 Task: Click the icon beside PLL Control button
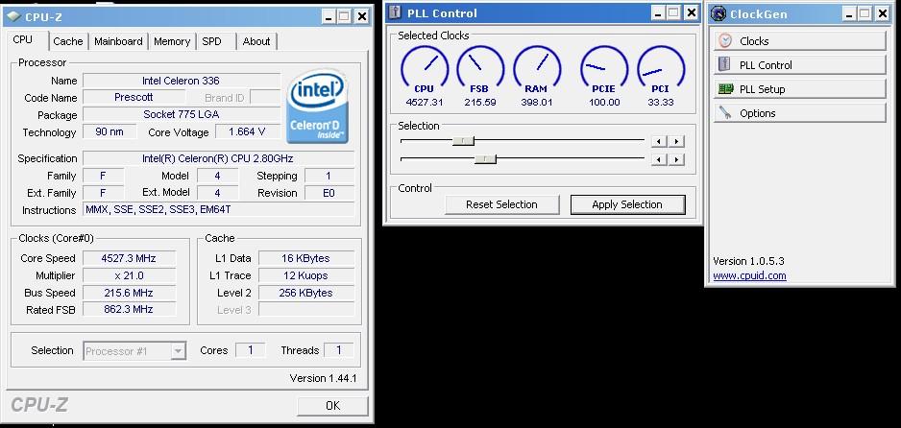pos(725,64)
